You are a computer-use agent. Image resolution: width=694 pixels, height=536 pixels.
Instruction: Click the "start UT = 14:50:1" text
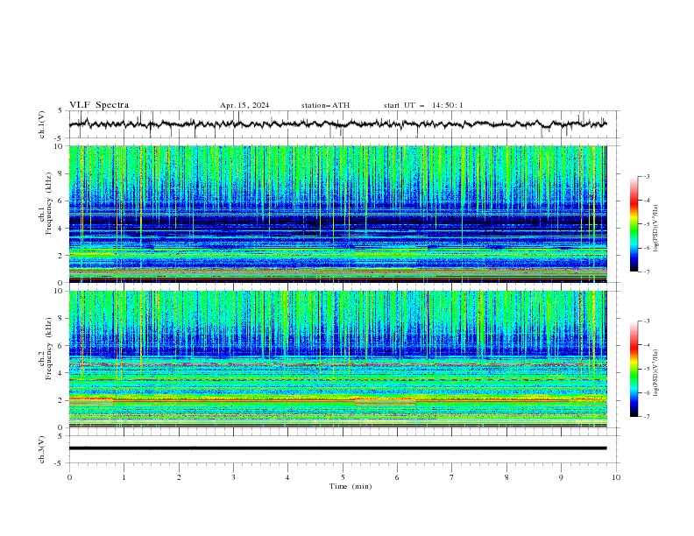tap(423, 105)
